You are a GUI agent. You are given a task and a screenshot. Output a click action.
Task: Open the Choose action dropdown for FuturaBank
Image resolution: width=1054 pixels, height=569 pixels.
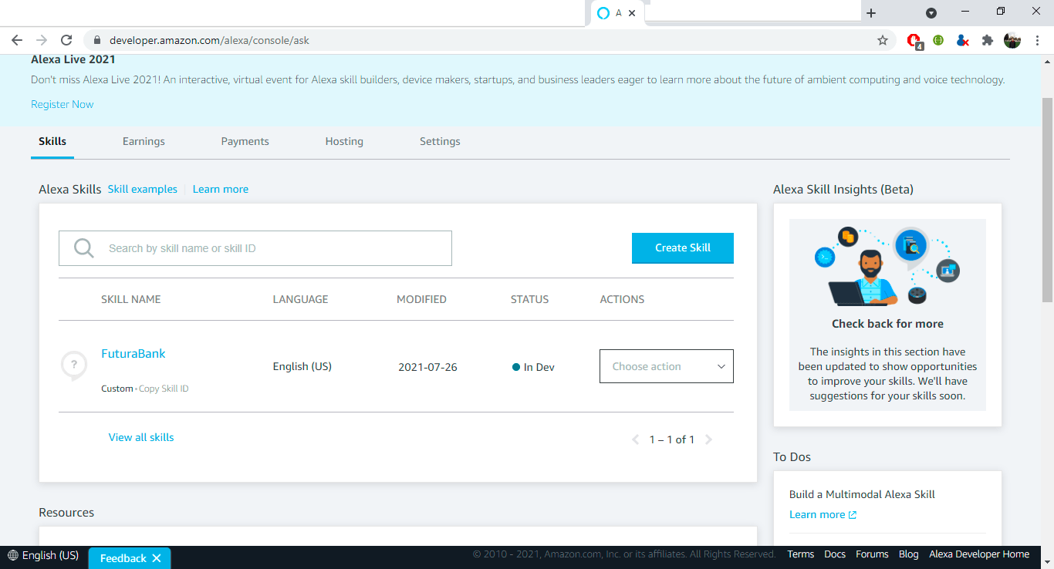click(667, 366)
